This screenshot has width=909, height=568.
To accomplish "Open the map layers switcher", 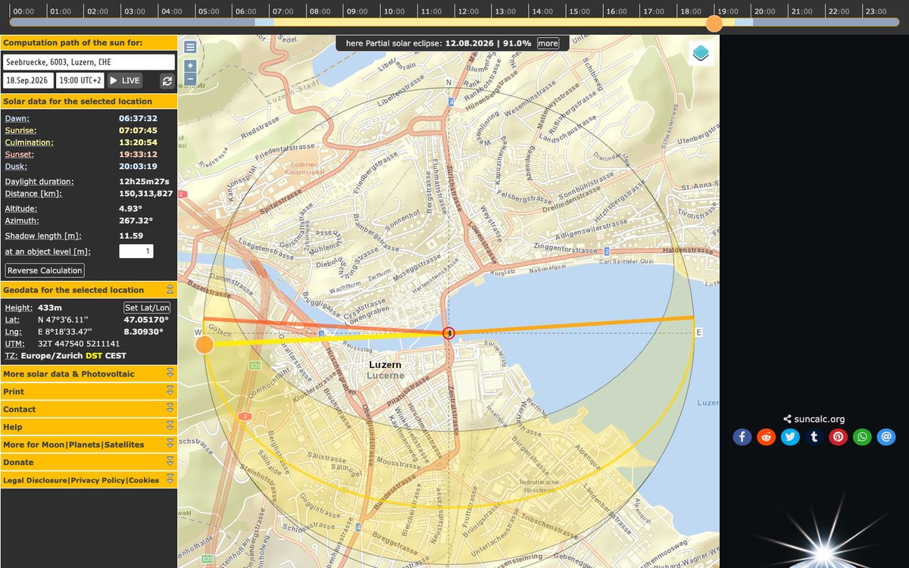I will 701,53.
